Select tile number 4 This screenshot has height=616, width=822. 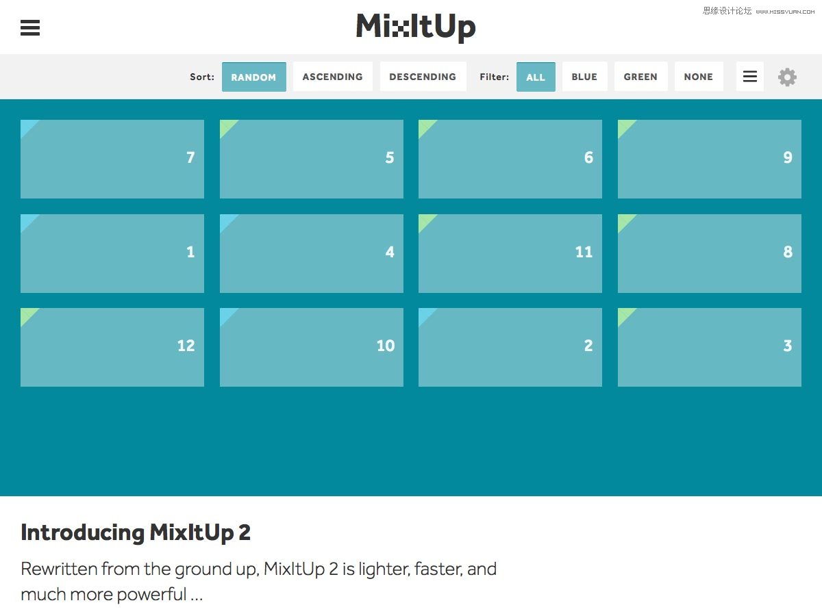coord(312,253)
